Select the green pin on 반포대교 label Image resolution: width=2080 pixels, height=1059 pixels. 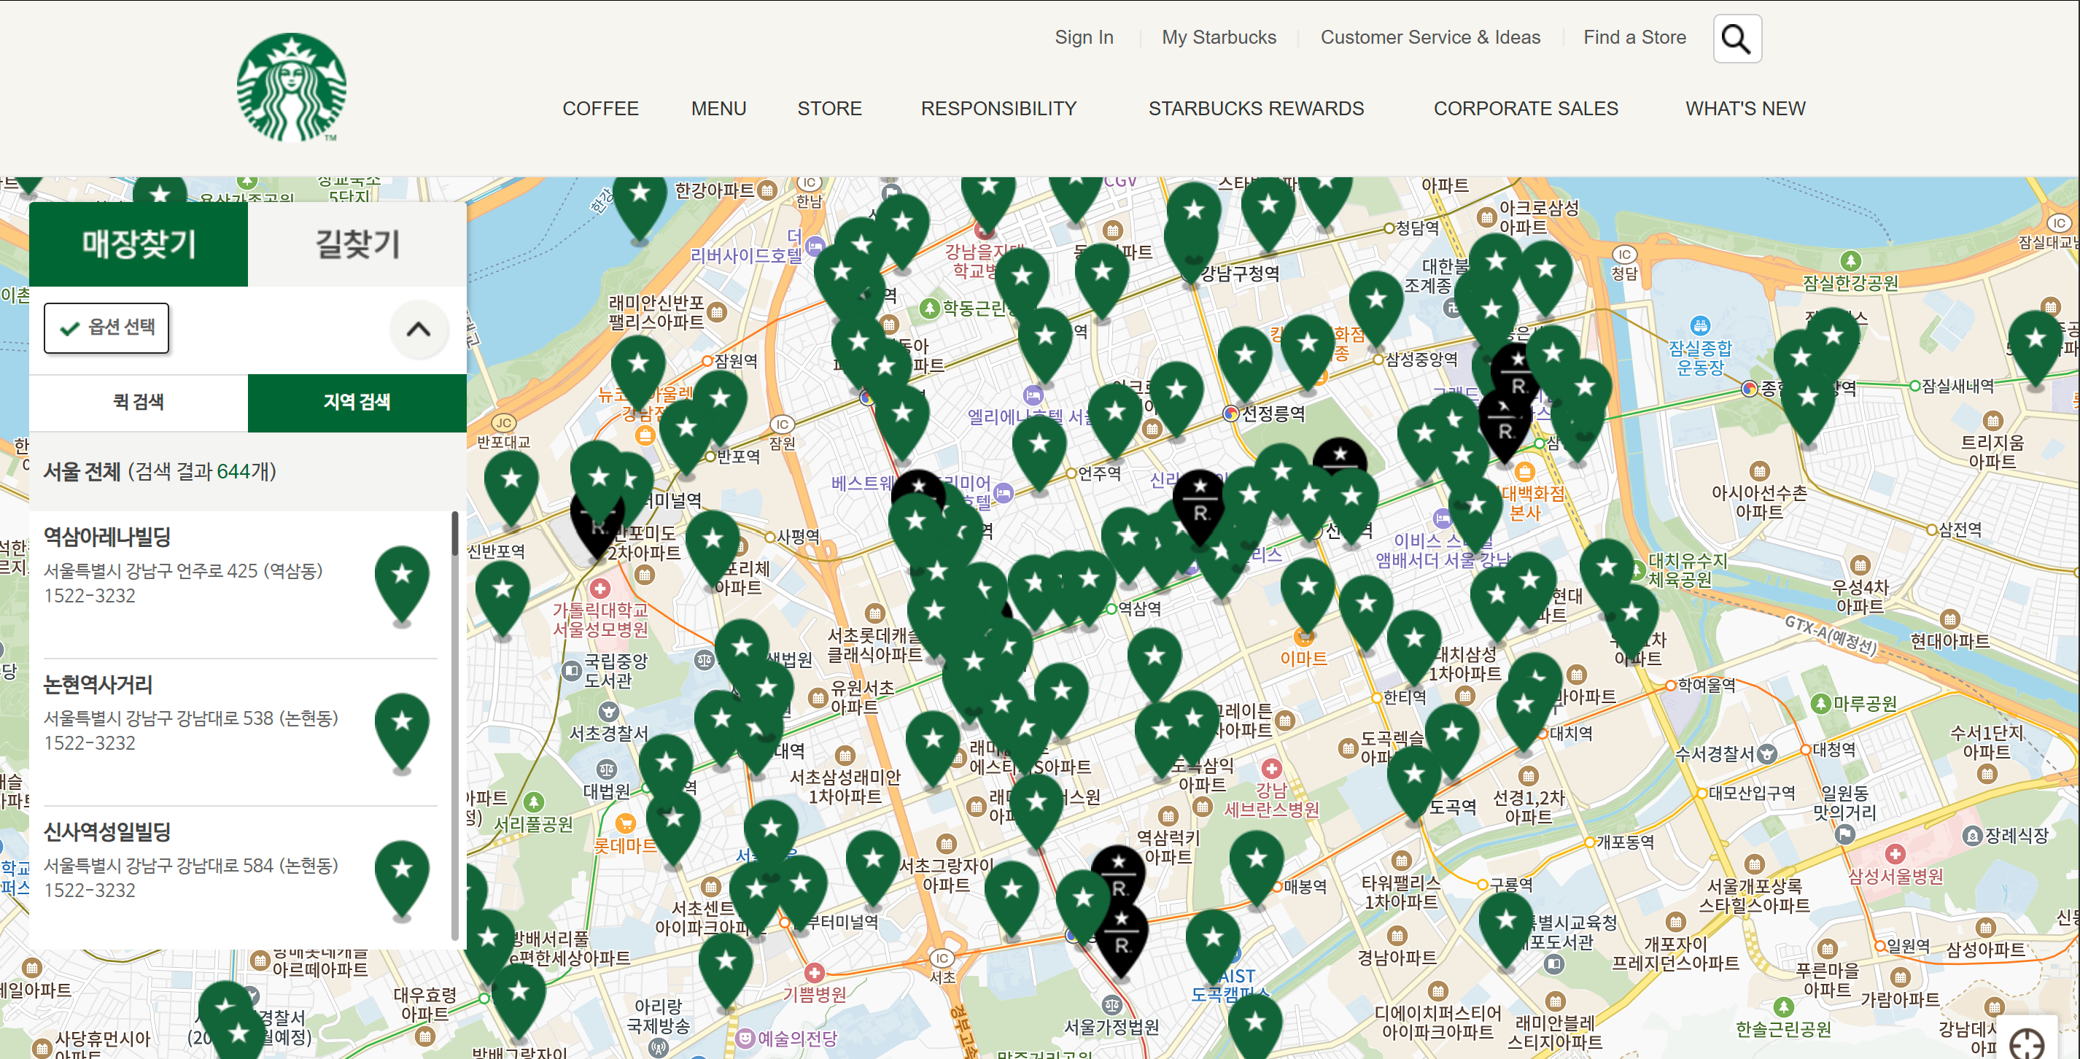coord(511,488)
